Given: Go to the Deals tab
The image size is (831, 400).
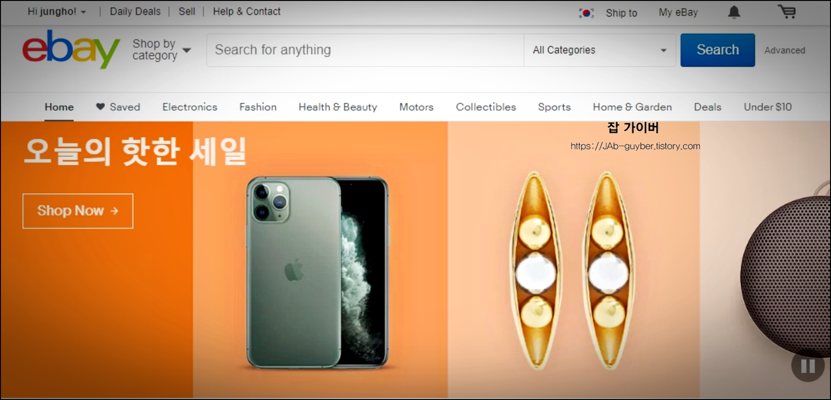Looking at the screenshot, I should (707, 107).
